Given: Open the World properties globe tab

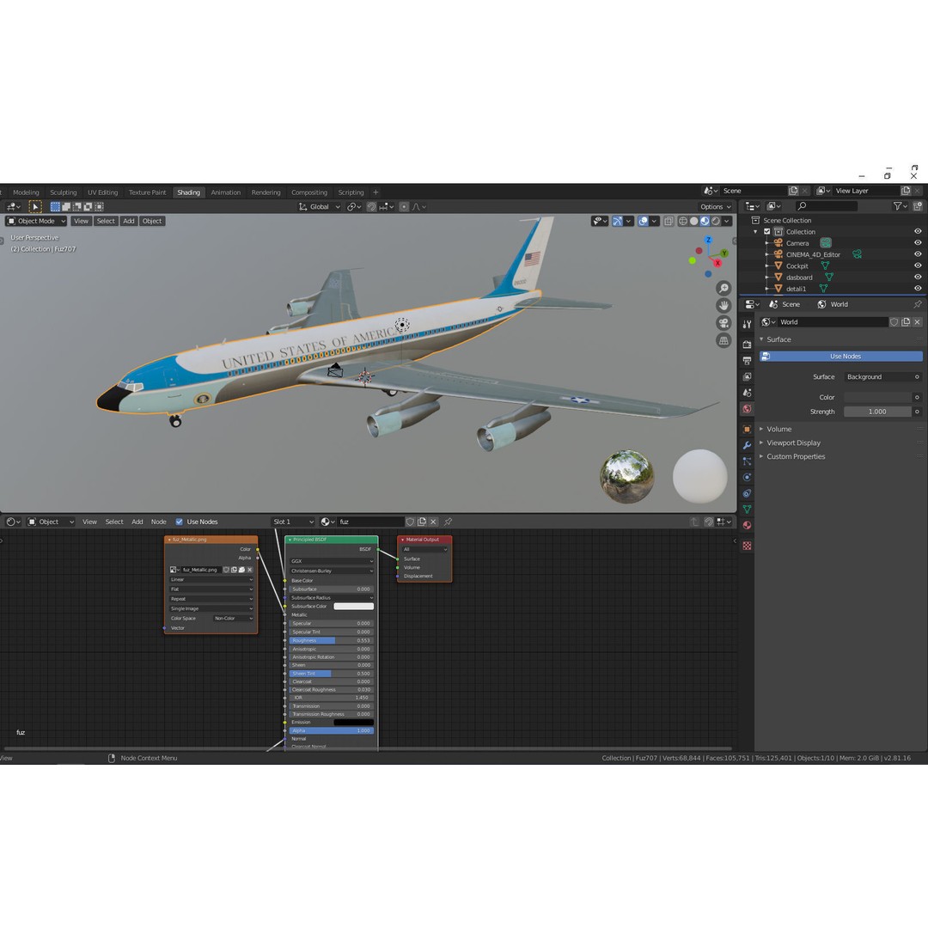Looking at the screenshot, I should pyautogui.click(x=747, y=409).
